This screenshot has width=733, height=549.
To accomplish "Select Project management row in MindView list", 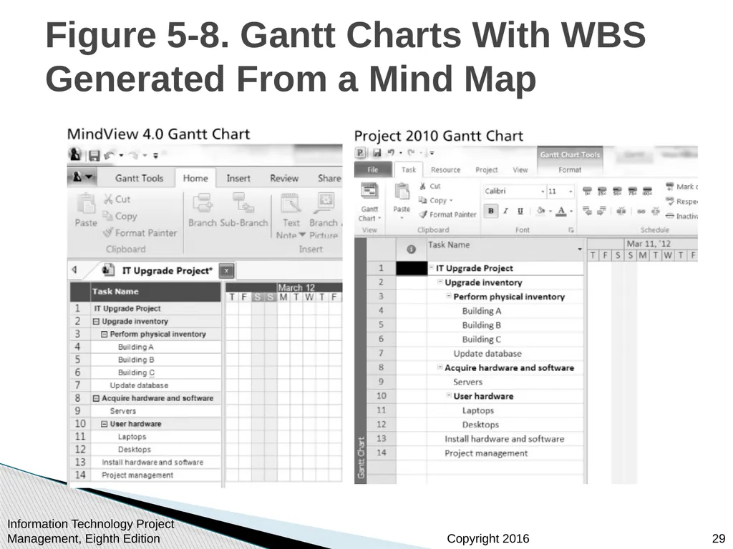I will 145,475.
